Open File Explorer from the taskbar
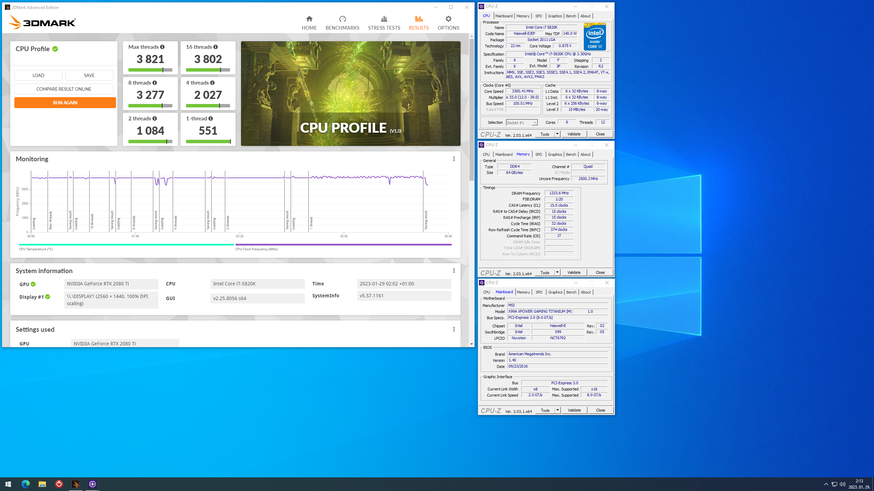The image size is (874, 491). (42, 484)
